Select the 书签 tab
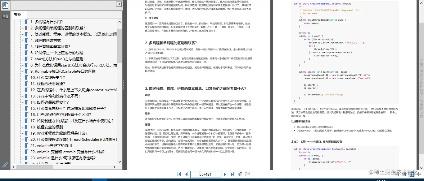 point(19,15)
